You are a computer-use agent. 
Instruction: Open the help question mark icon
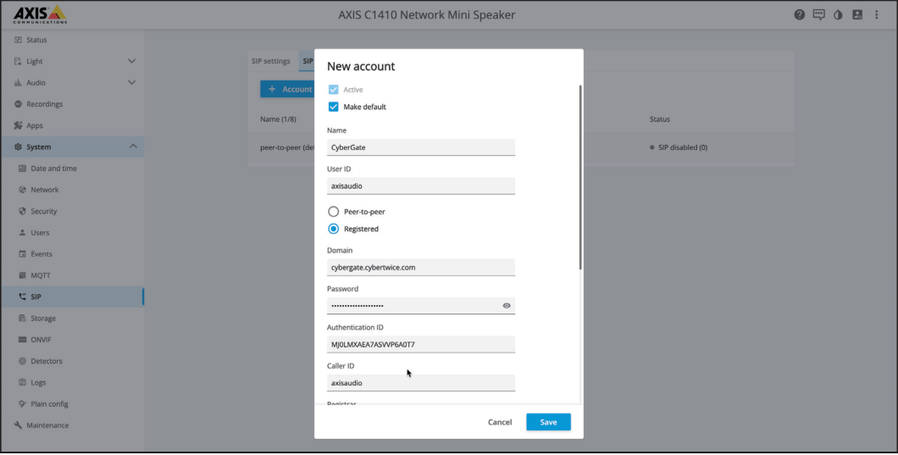[x=800, y=15]
